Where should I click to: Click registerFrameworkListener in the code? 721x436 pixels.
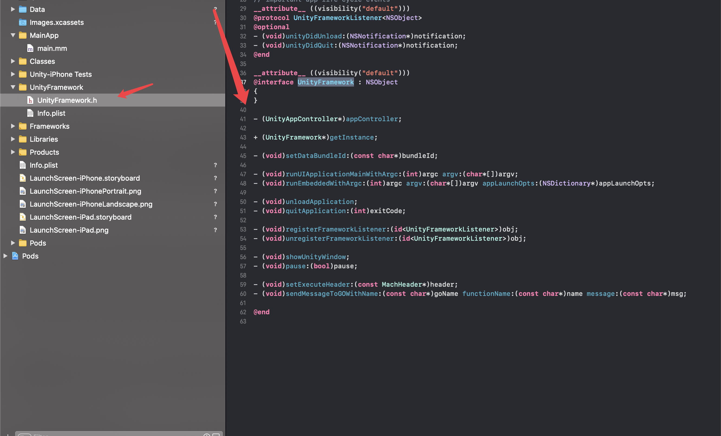coord(336,229)
